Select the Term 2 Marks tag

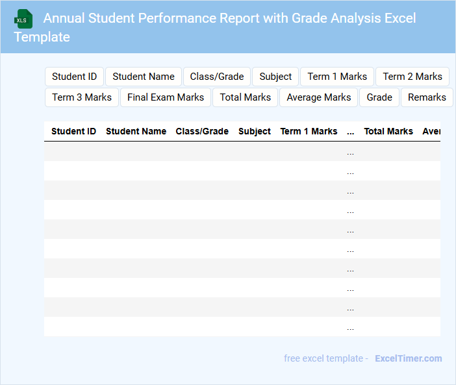click(412, 77)
